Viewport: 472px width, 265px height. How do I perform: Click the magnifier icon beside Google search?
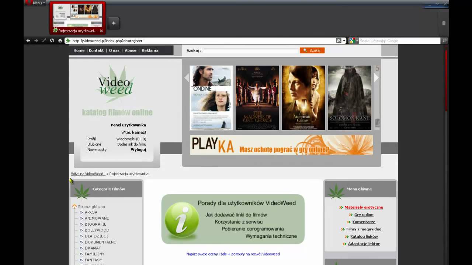[x=444, y=41]
